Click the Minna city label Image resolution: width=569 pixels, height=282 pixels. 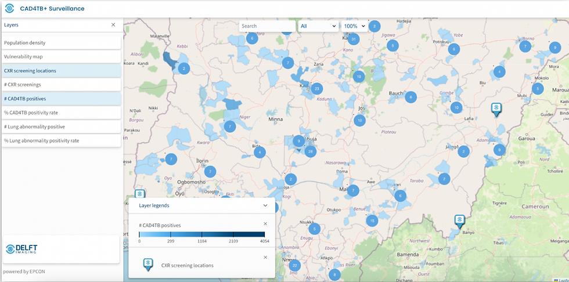(275, 119)
